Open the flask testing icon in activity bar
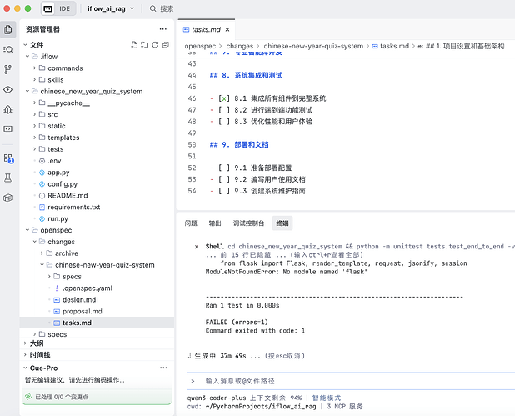515x416 pixels. [x=7, y=178]
